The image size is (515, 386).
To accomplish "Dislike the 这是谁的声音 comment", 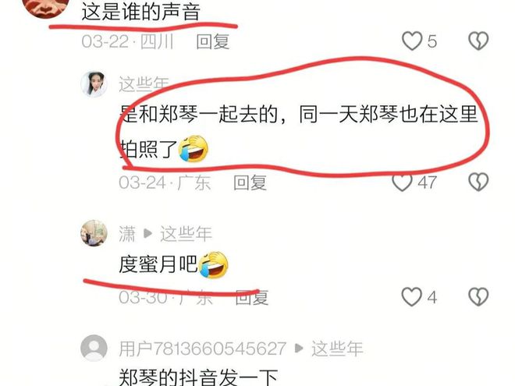I will 478,41.
